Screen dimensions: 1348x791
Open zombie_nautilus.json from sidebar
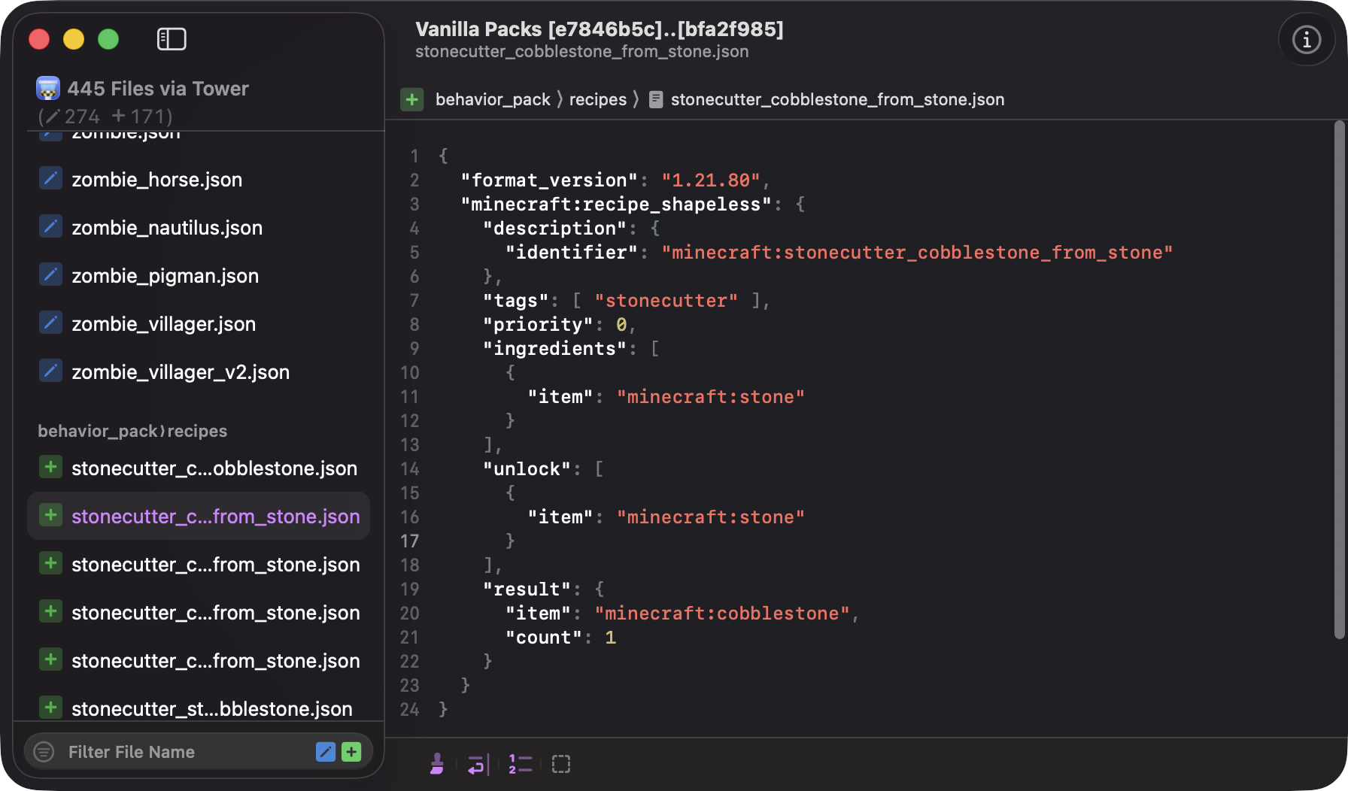click(x=166, y=228)
